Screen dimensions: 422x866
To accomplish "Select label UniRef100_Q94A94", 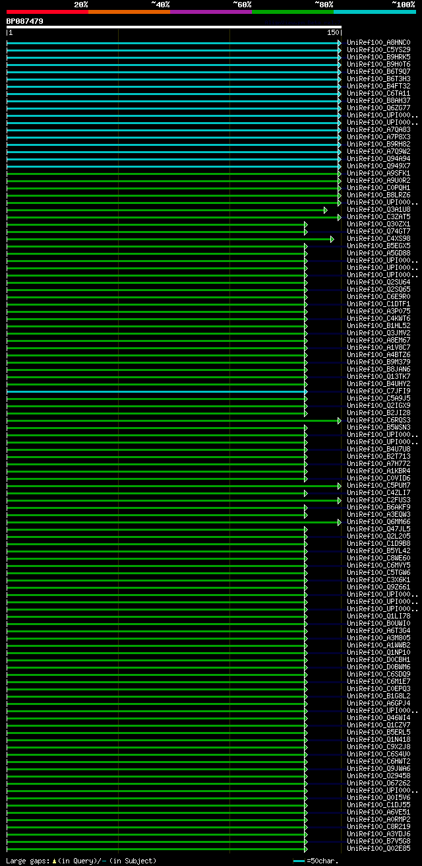I will (378, 158).
